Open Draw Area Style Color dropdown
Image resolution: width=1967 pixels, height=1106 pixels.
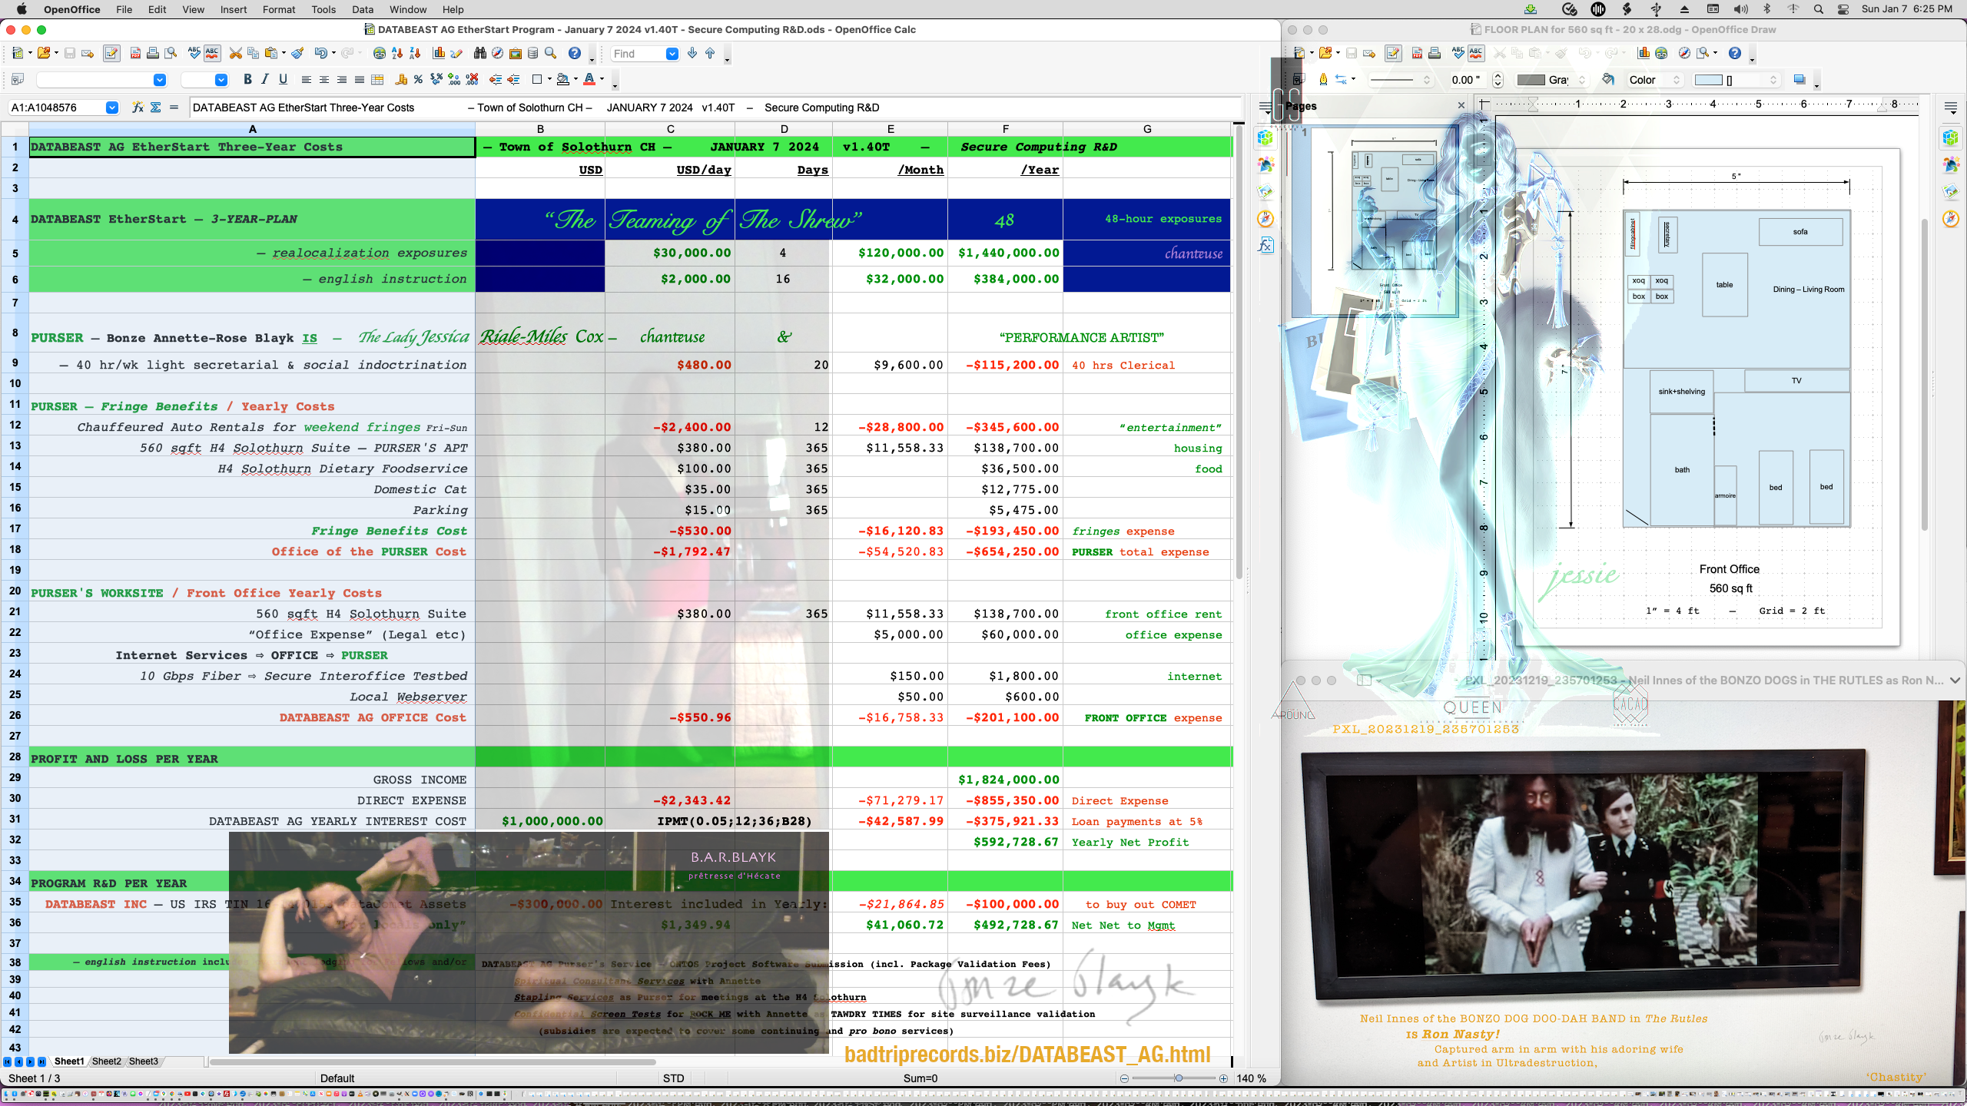[x=1655, y=80]
